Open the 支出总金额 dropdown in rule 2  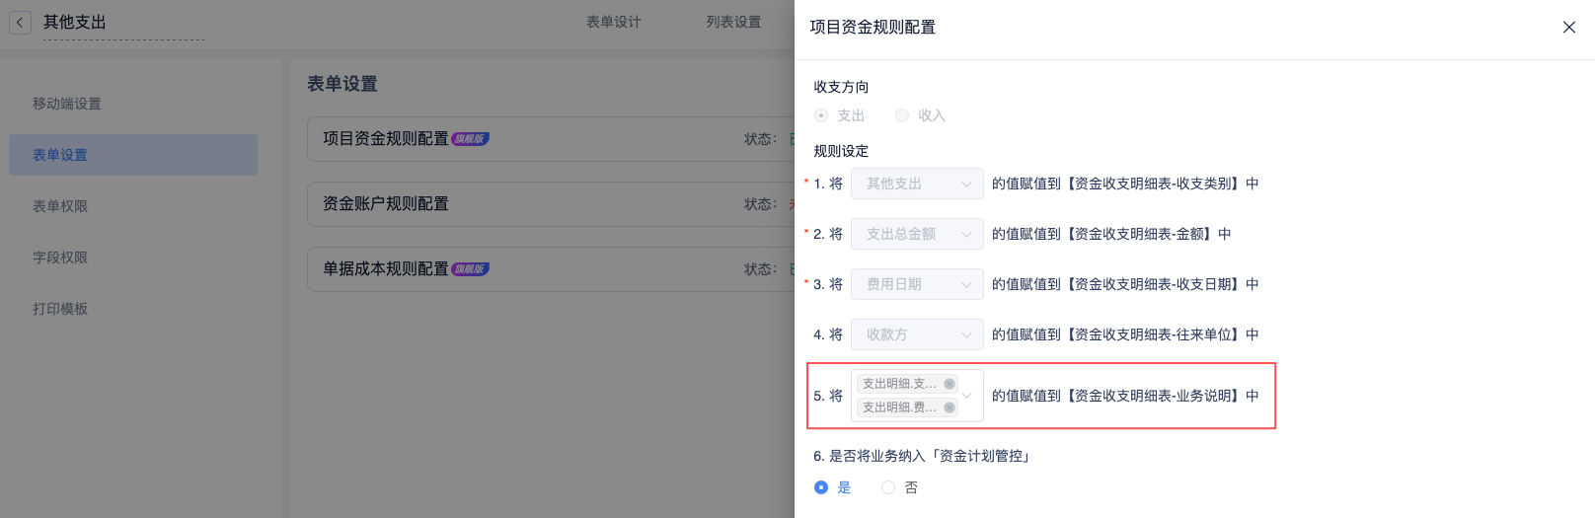tap(917, 234)
